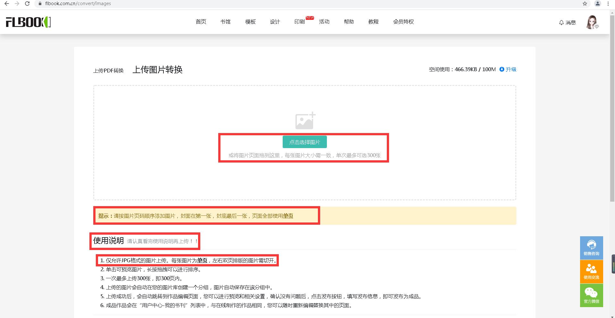Open the 模板 menu item
615x318 pixels.
[250, 22]
